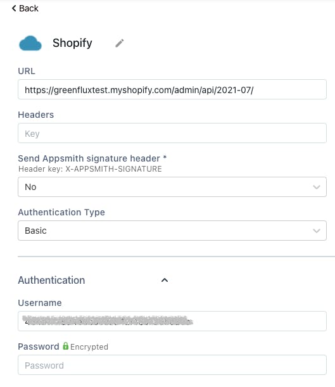335x387 pixels.
Task: Click the Authentication section heading
Action: click(51, 280)
